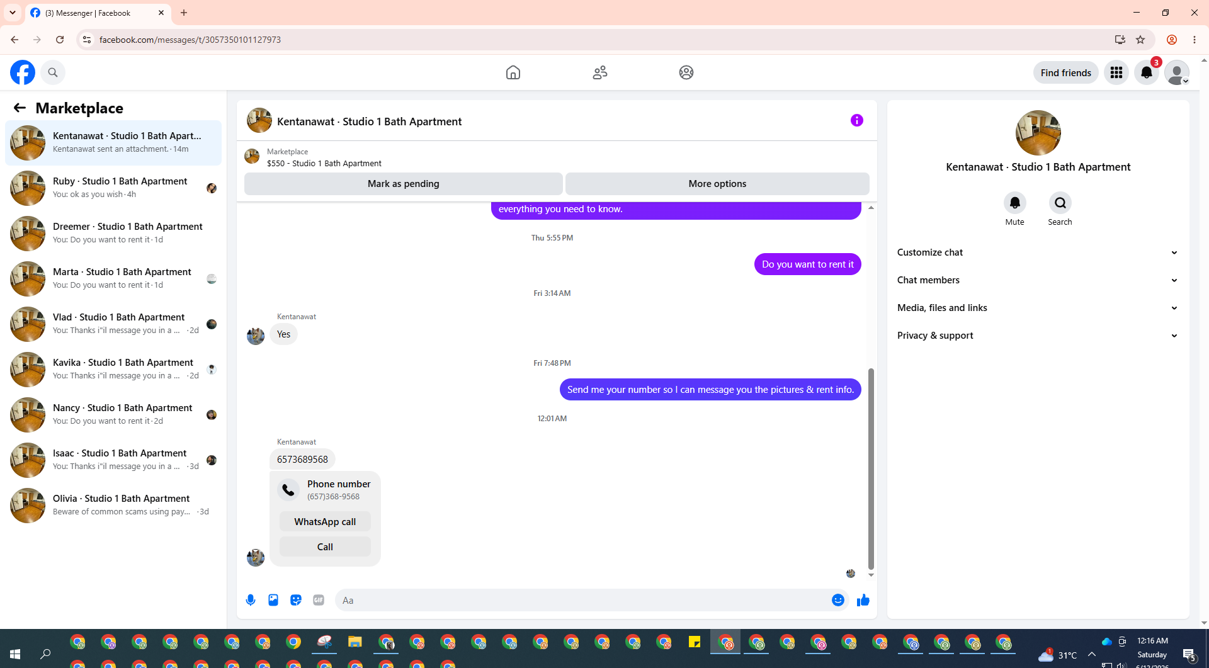Open Vlad Studio 1 Bath Apartment chat
This screenshot has width=1209, height=668.
pos(113,324)
